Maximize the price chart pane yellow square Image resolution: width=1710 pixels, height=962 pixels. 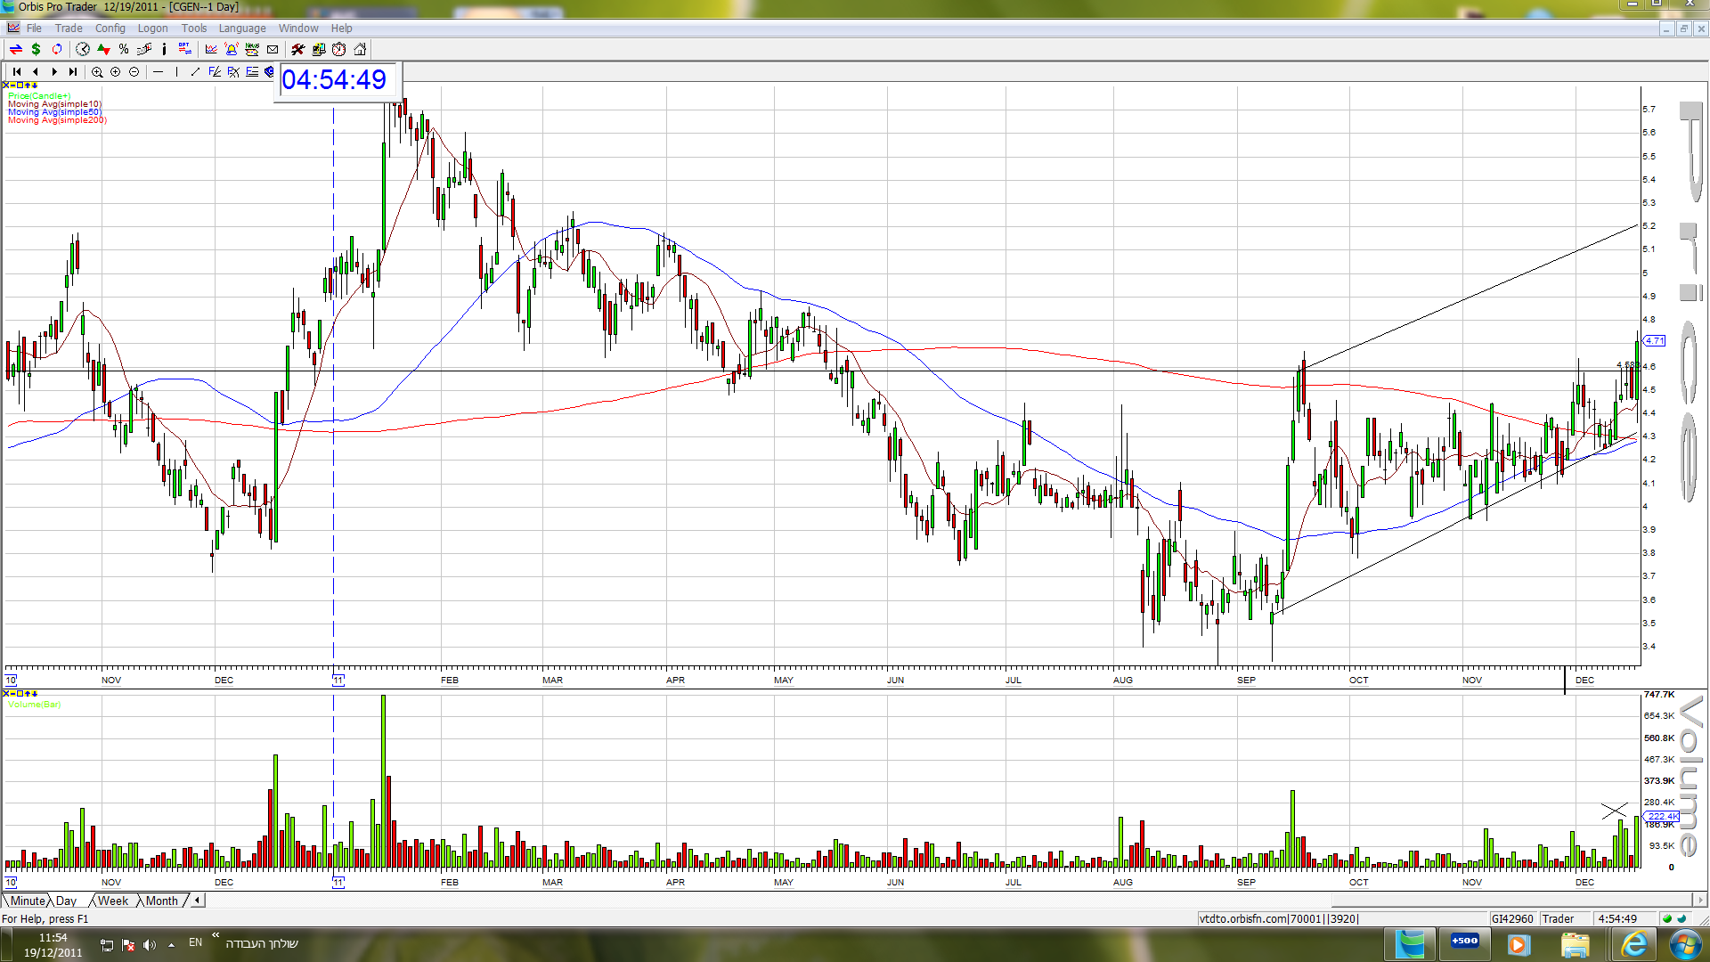[x=20, y=86]
